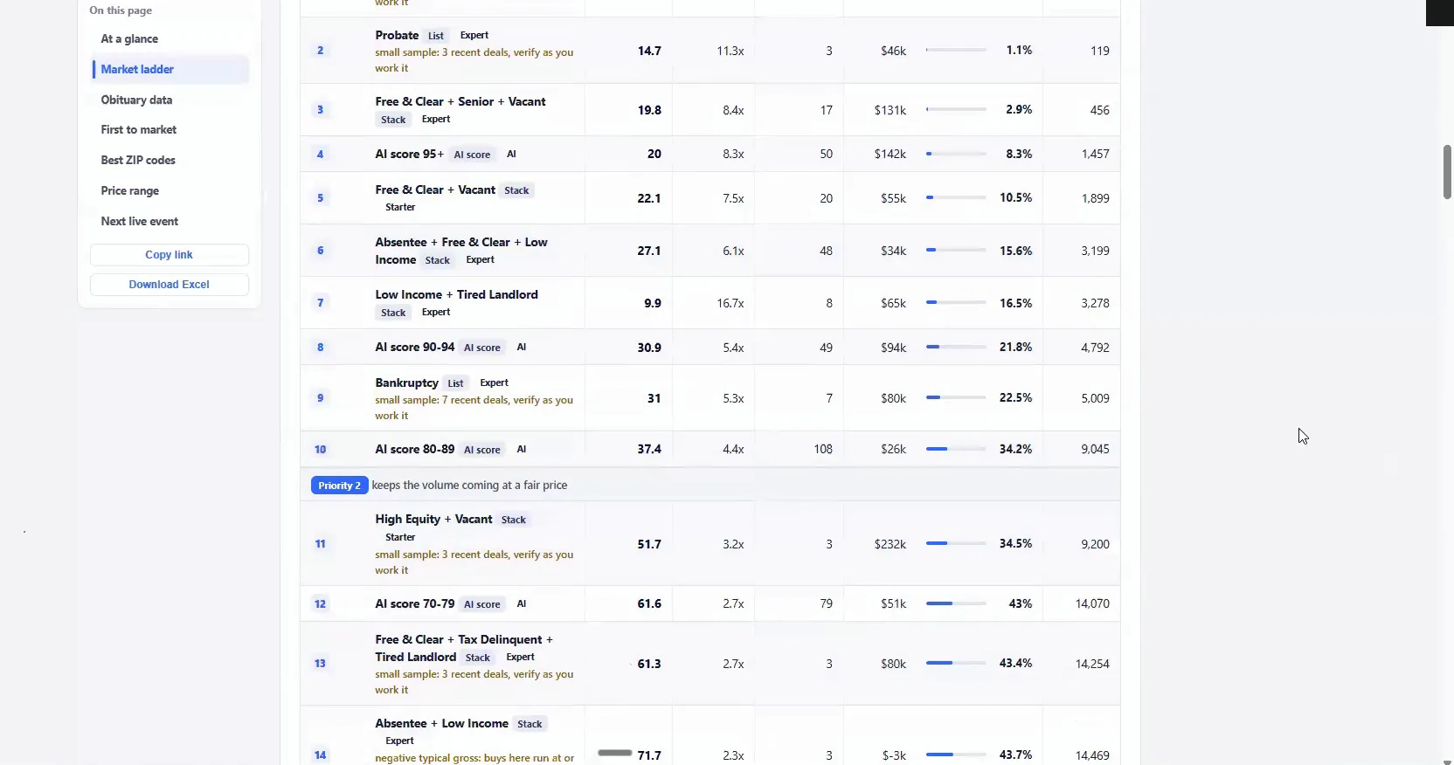Screen dimensions: 1454x765
Task: Click the Download Excel button
Action: pyautogui.click(x=170, y=285)
